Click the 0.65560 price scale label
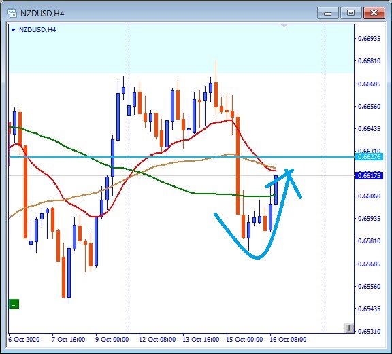 coord(369,286)
